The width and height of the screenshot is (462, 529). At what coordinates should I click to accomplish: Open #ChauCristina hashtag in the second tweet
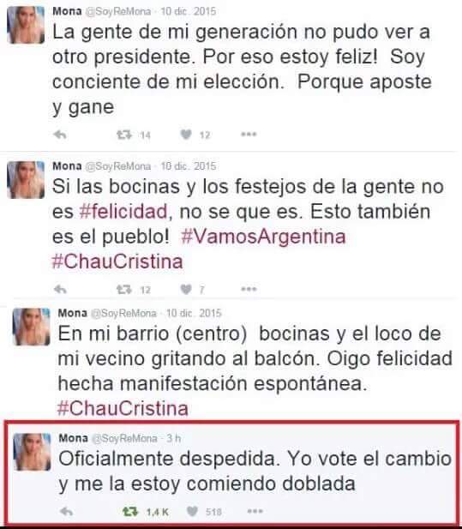117,261
